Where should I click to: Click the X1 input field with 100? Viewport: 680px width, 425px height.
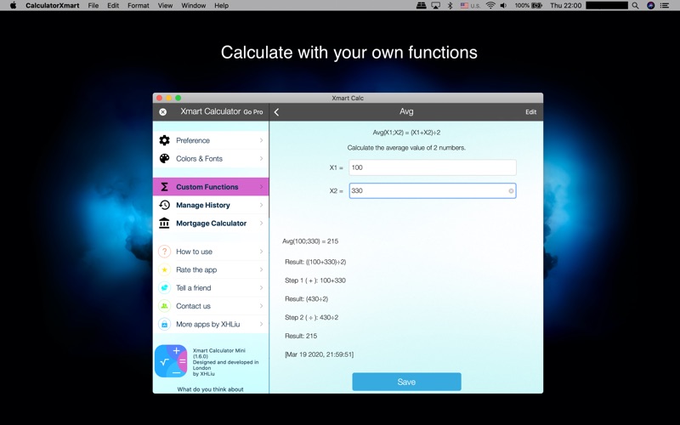433,167
